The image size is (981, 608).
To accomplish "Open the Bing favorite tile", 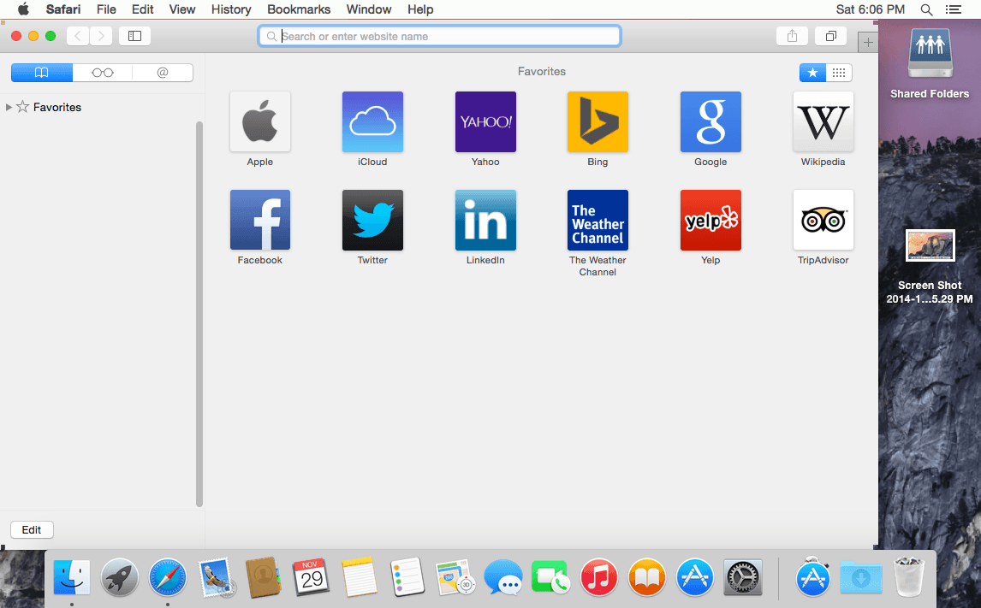I will coord(598,121).
